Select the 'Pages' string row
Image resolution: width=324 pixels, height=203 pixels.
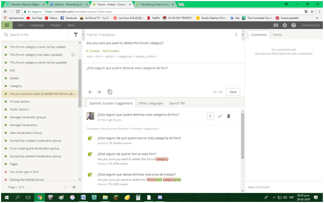pos(39,164)
